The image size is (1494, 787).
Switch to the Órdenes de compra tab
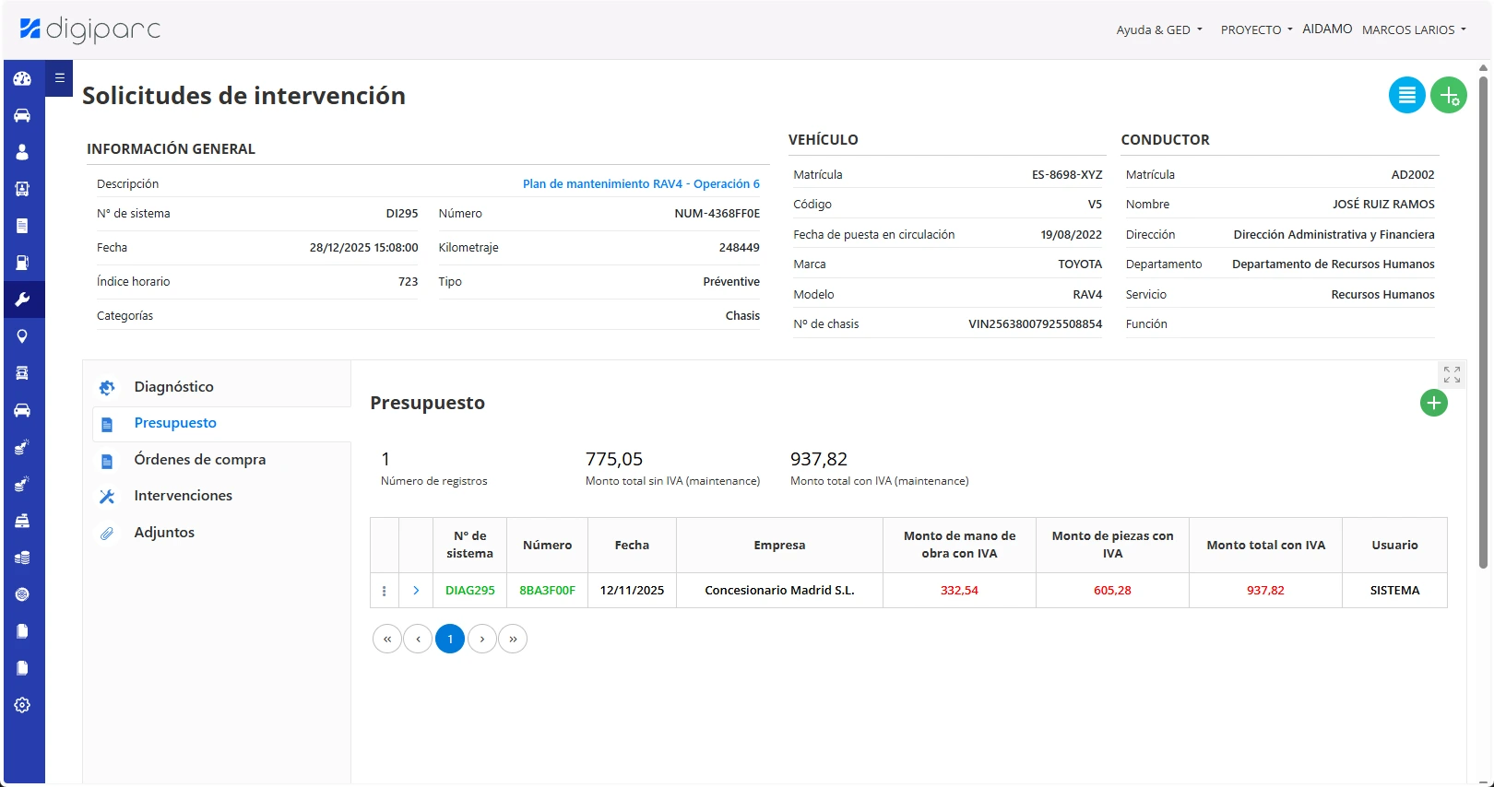coord(199,460)
